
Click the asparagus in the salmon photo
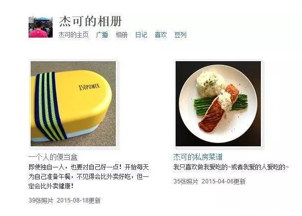tap(222, 104)
